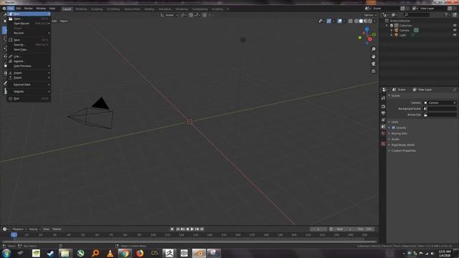459x258 pixels.
Task: Open the Global transform orientation dropdown
Action: coord(169,15)
